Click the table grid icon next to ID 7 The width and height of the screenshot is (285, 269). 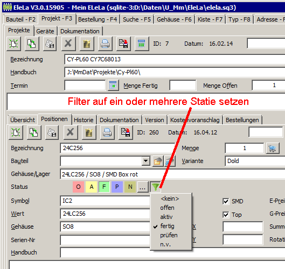click(x=142, y=44)
